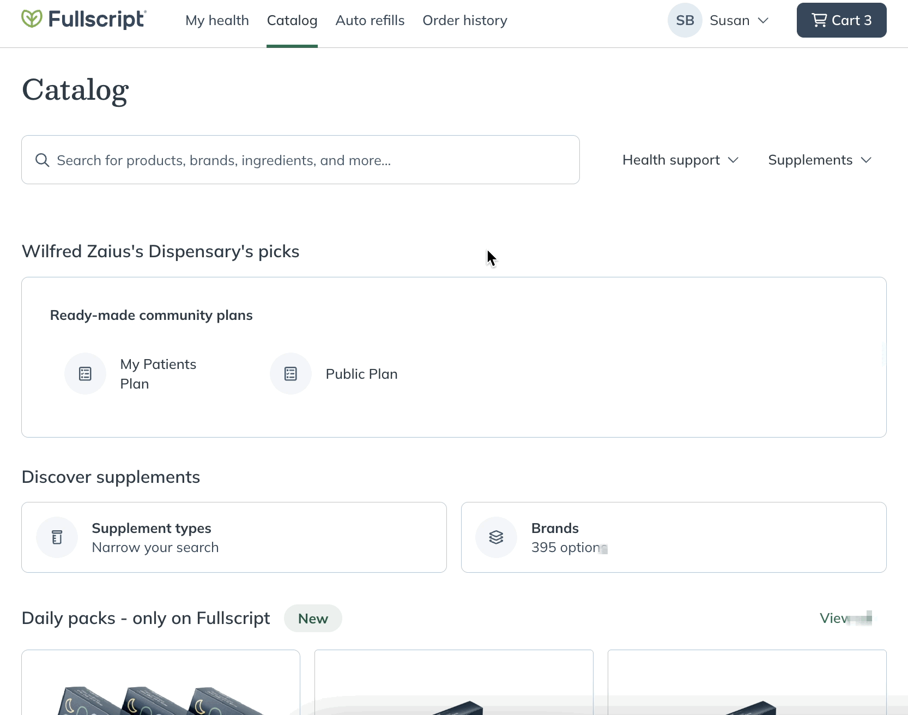Click "Daily packs - only on Fullscript" heading

(x=146, y=619)
